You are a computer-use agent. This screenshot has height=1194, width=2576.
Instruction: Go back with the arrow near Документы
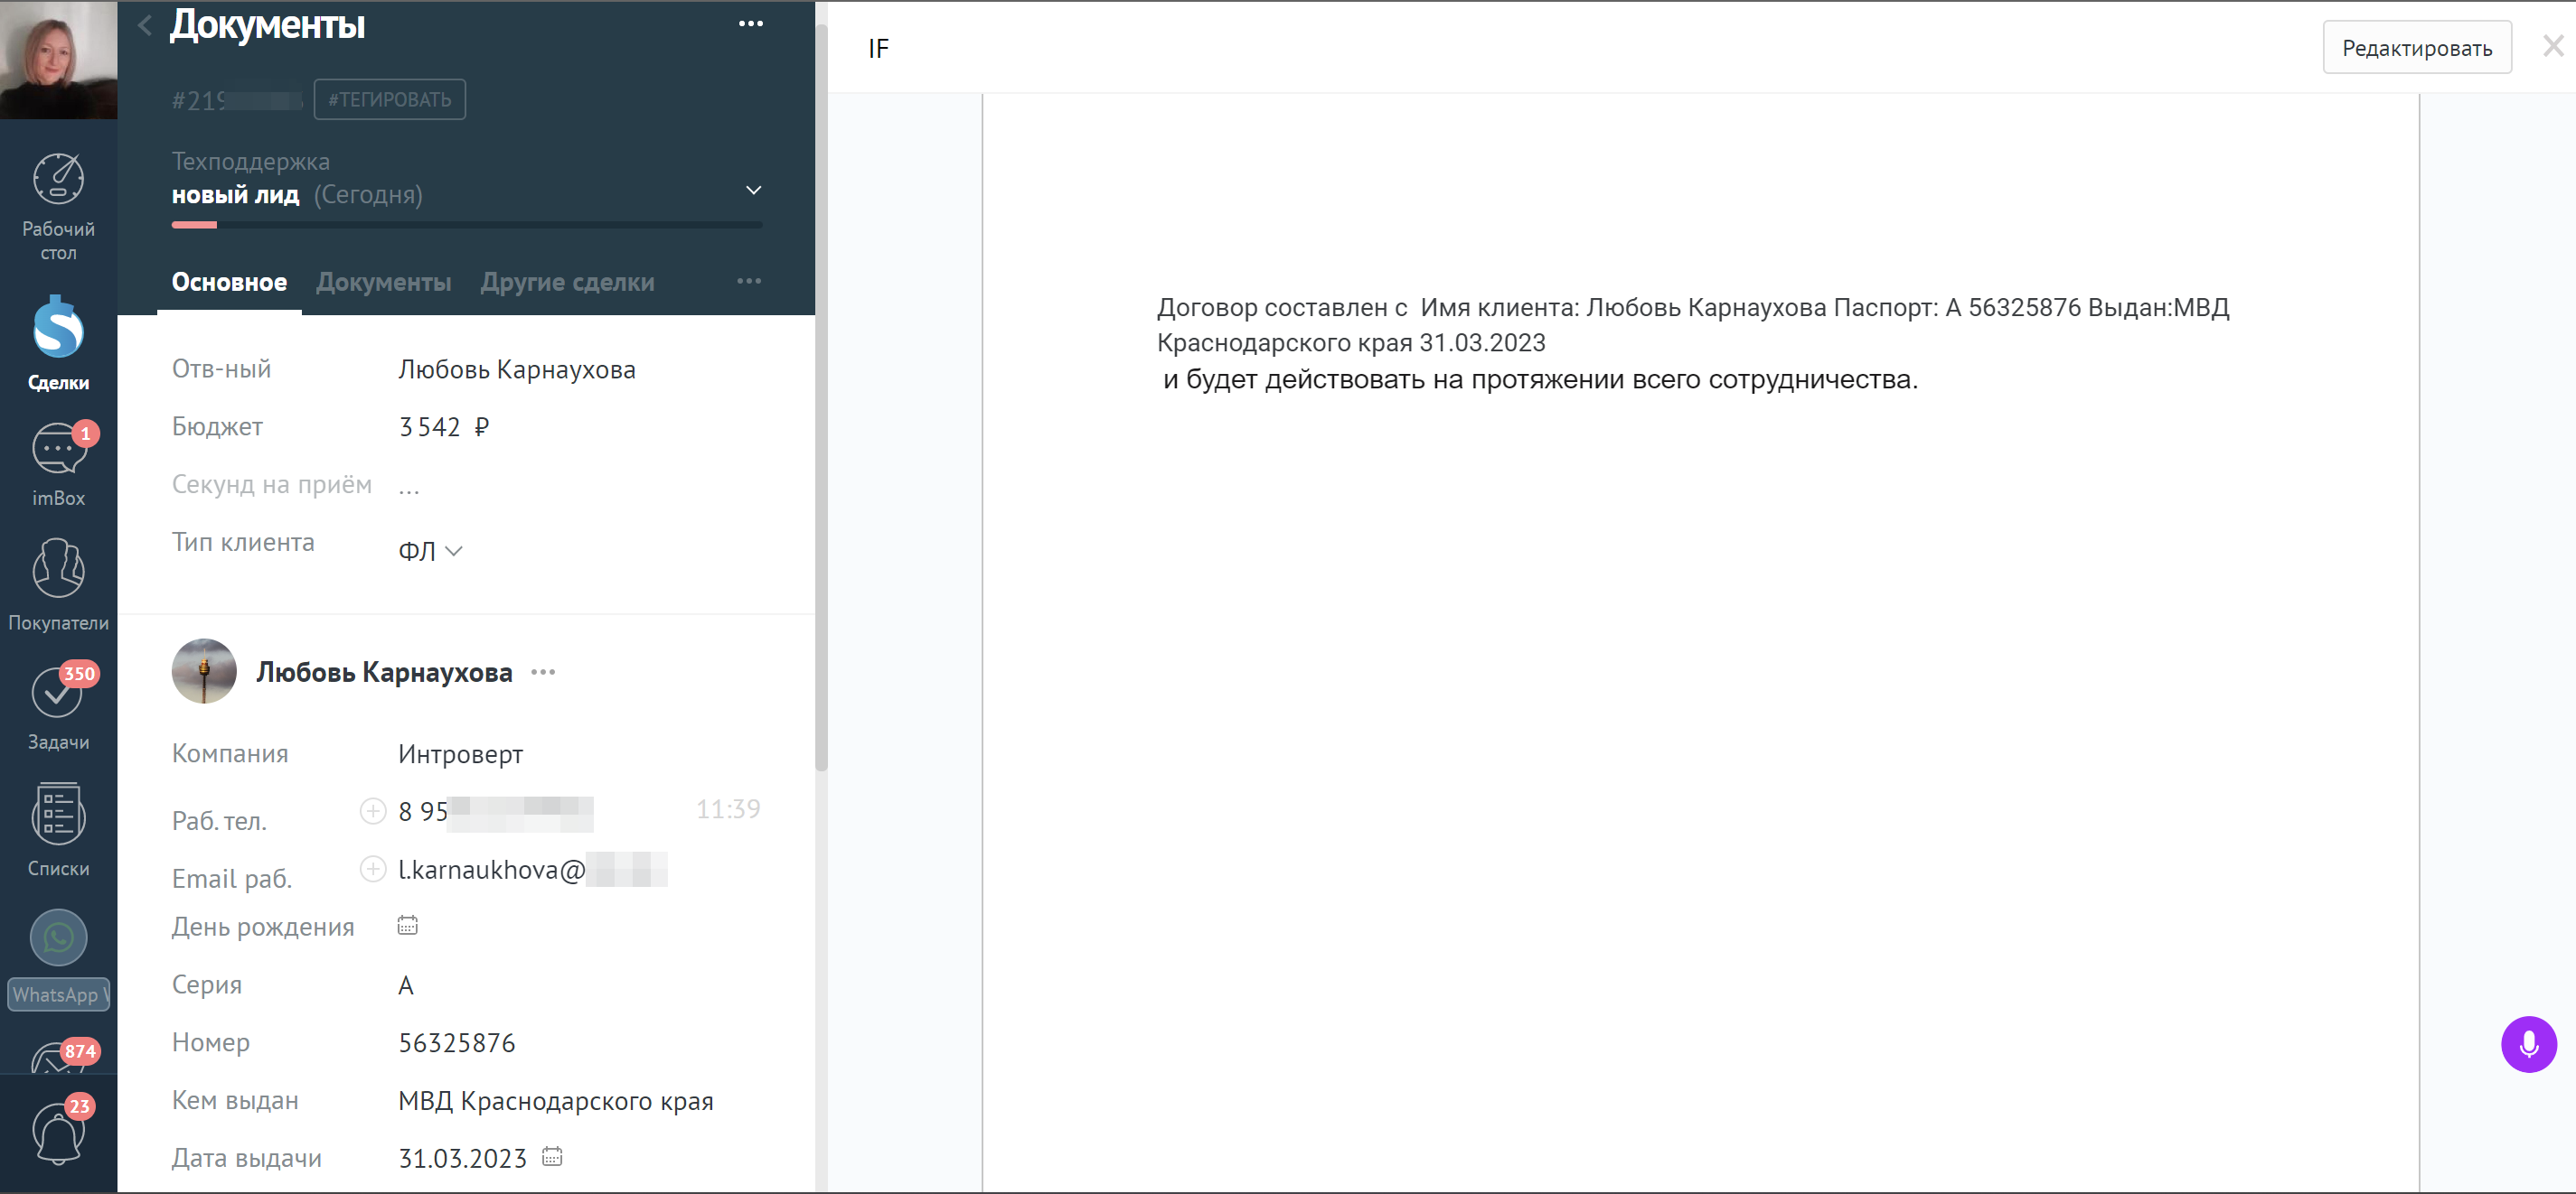145,25
